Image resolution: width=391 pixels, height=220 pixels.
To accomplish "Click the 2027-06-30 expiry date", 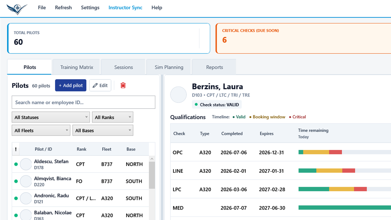I will (272, 208).
